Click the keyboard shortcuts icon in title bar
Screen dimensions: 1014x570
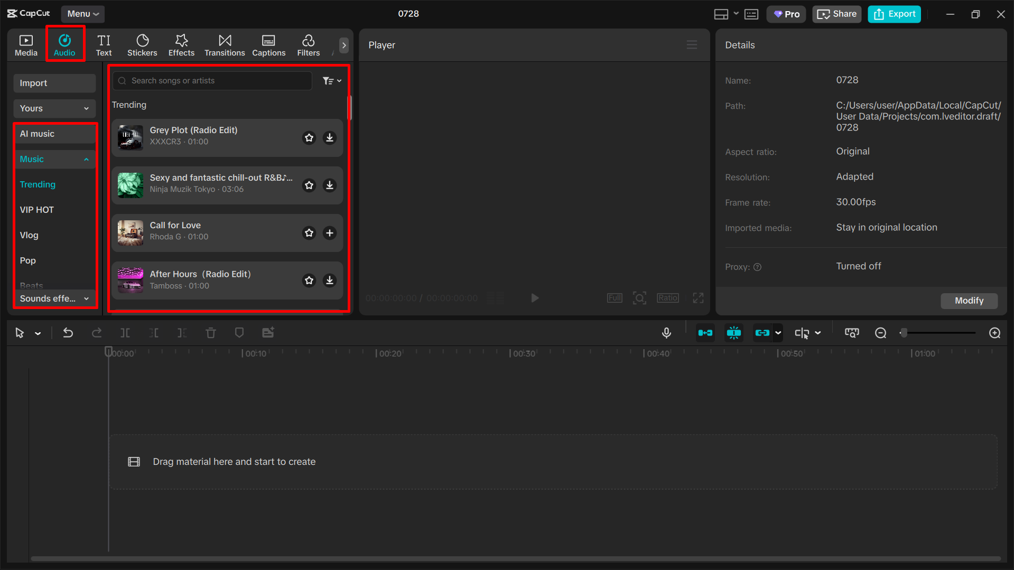[751, 14]
